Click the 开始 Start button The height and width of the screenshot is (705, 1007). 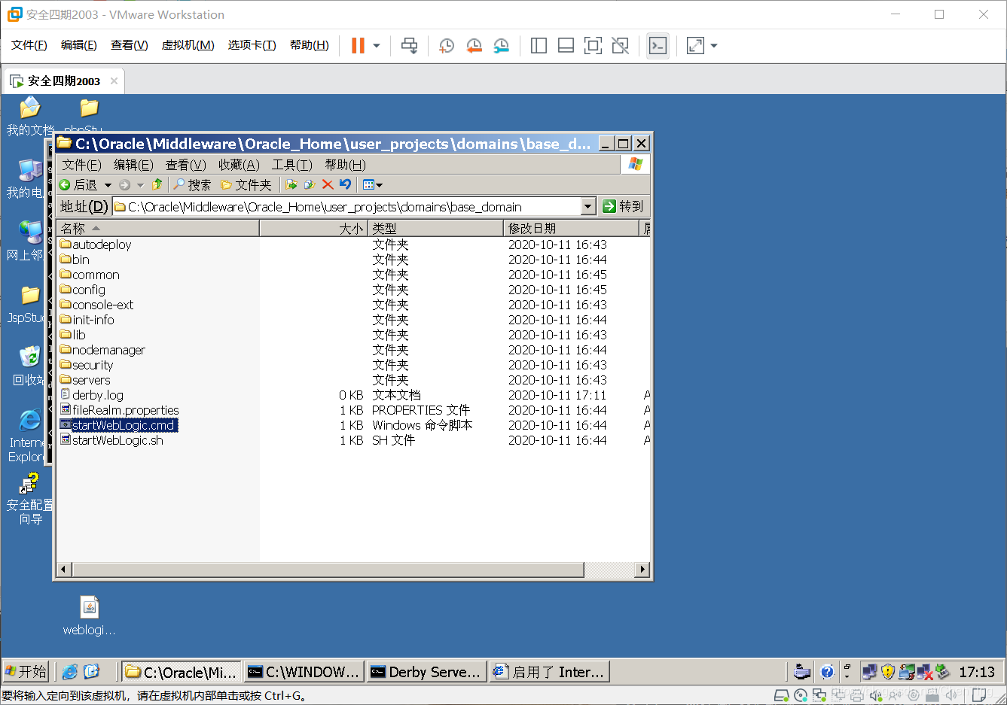[26, 671]
